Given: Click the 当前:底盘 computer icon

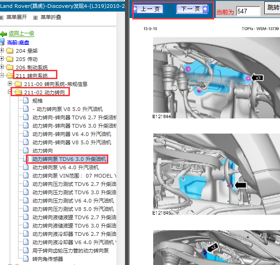Looking at the screenshot, I should point(2,42).
